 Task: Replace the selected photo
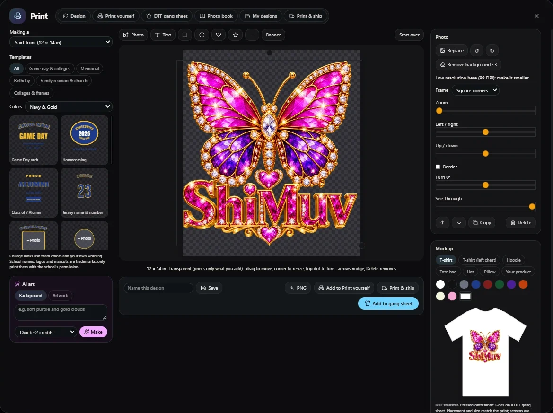pyautogui.click(x=452, y=51)
